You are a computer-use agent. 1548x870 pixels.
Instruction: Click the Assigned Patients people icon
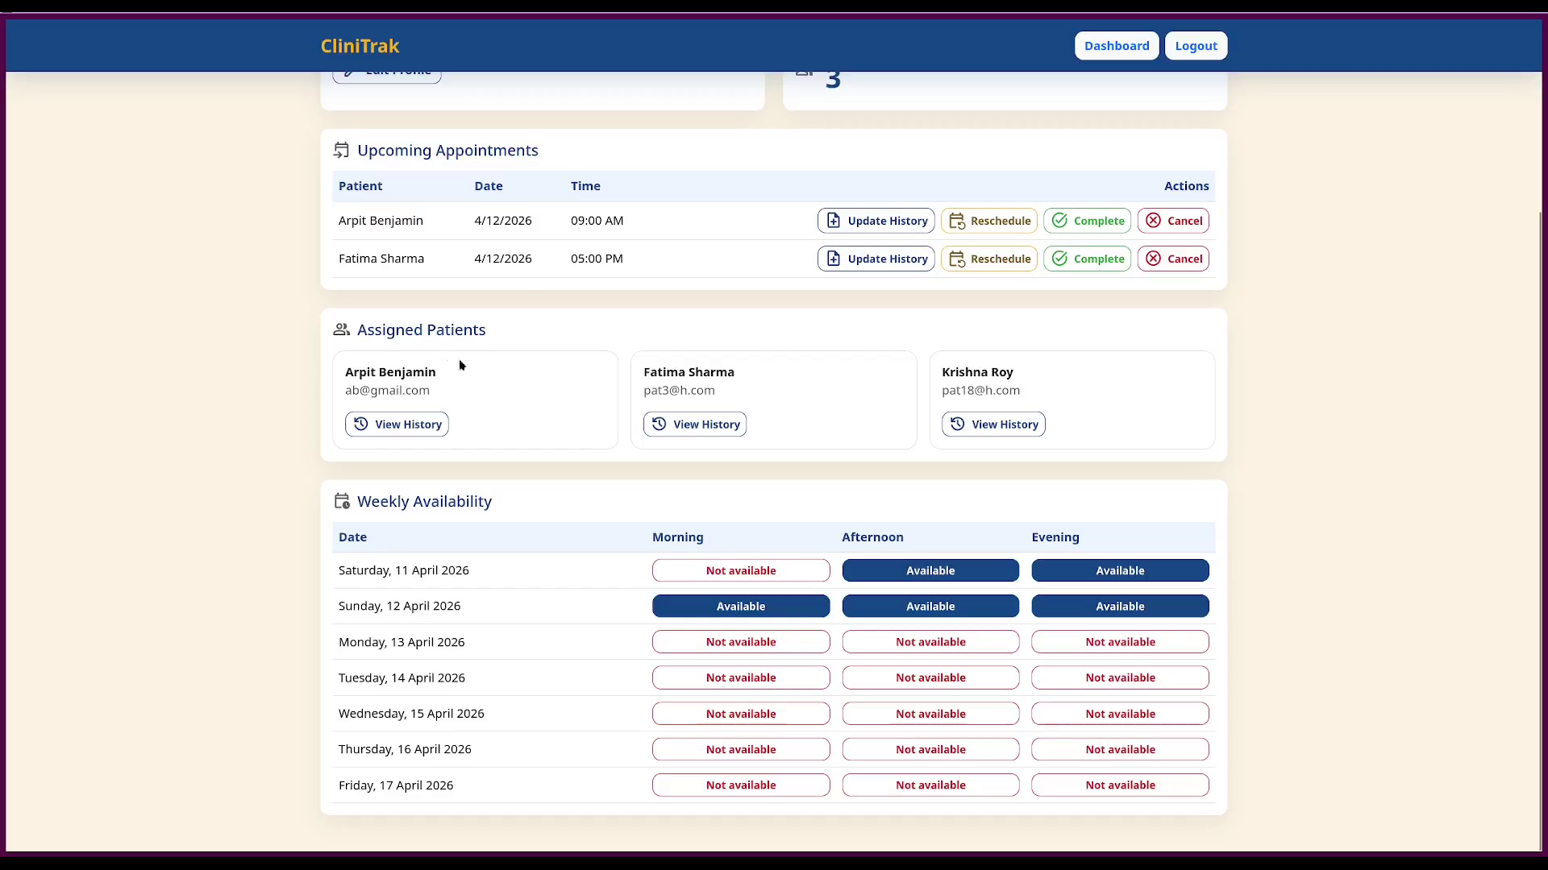click(342, 329)
